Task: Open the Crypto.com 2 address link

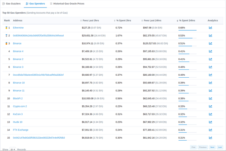Action: point(20,106)
